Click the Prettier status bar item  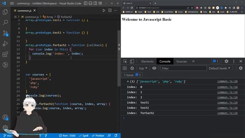click(98, 135)
